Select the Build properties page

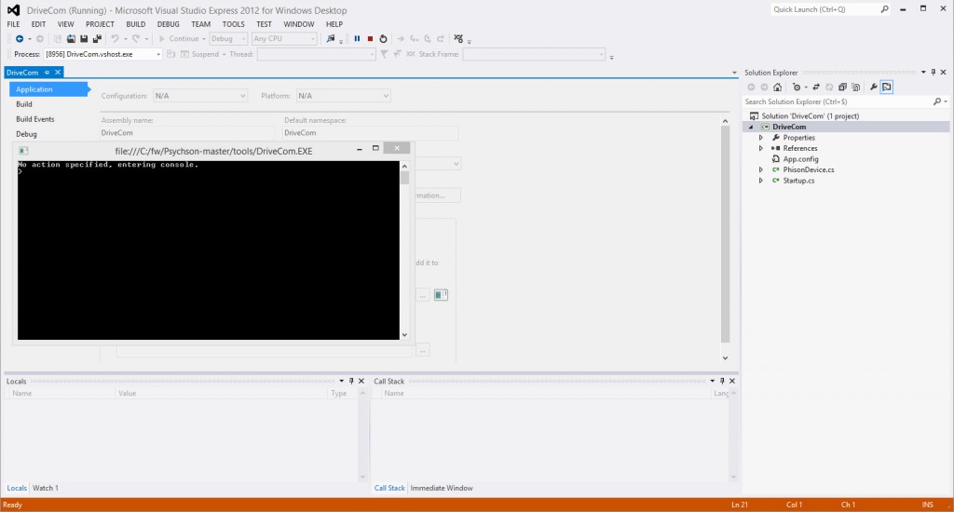24,104
